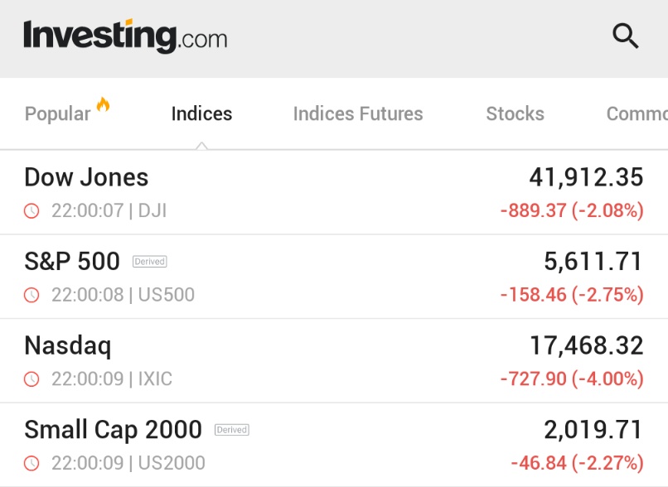Click the Derived badge next to Small Cap 2000
Image resolution: width=668 pixels, height=487 pixels.
pyautogui.click(x=232, y=430)
